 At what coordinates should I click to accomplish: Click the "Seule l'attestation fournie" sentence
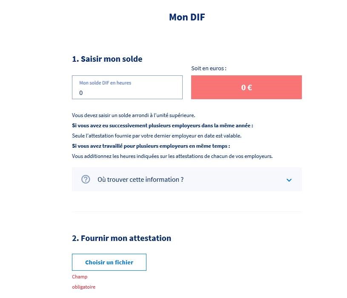tap(157, 136)
